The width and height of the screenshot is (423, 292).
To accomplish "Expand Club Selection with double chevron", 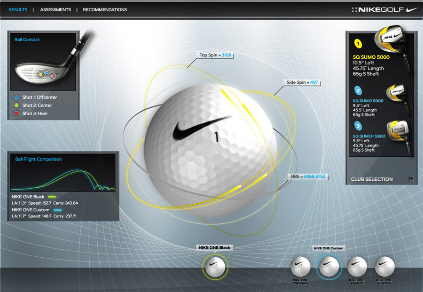I will coord(411,179).
